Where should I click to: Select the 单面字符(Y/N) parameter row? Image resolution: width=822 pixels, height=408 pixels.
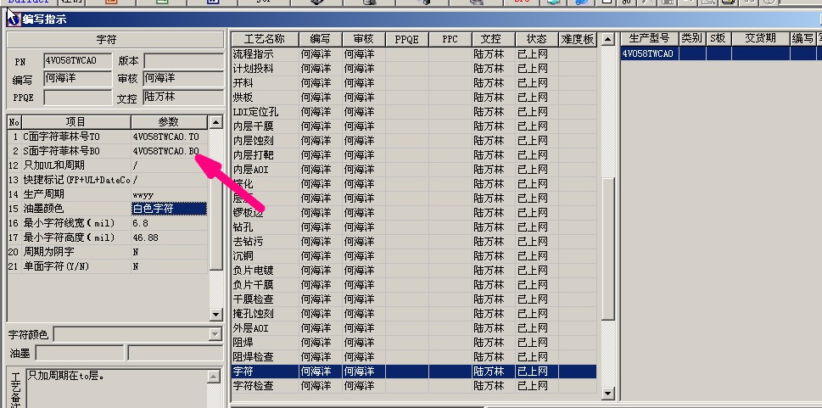click(108, 266)
